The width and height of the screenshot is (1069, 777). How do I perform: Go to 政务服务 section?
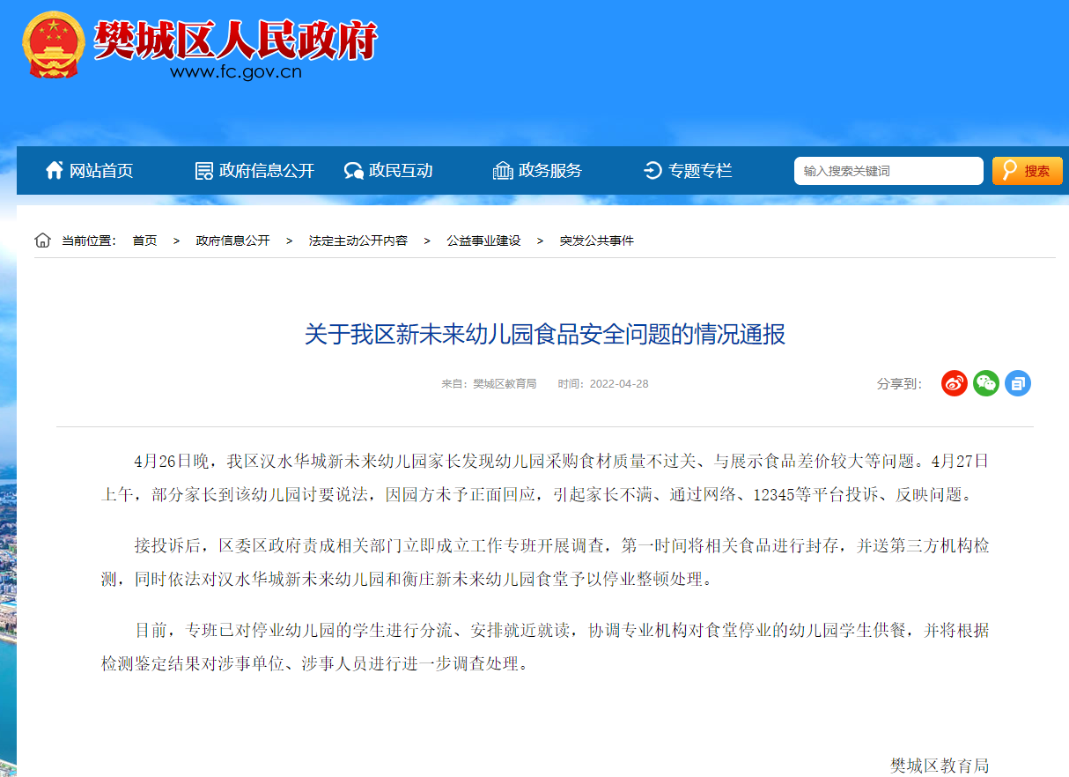tap(549, 171)
